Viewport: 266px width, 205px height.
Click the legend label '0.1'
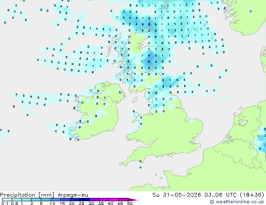pos(5,203)
